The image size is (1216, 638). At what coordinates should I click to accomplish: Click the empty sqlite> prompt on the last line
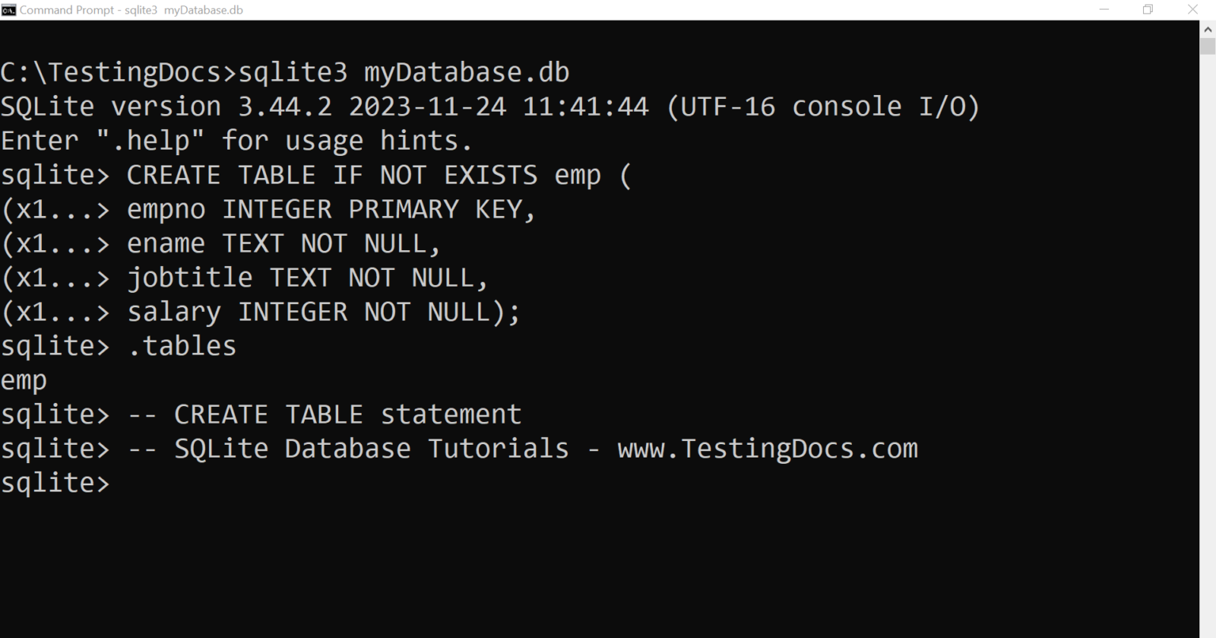point(55,483)
